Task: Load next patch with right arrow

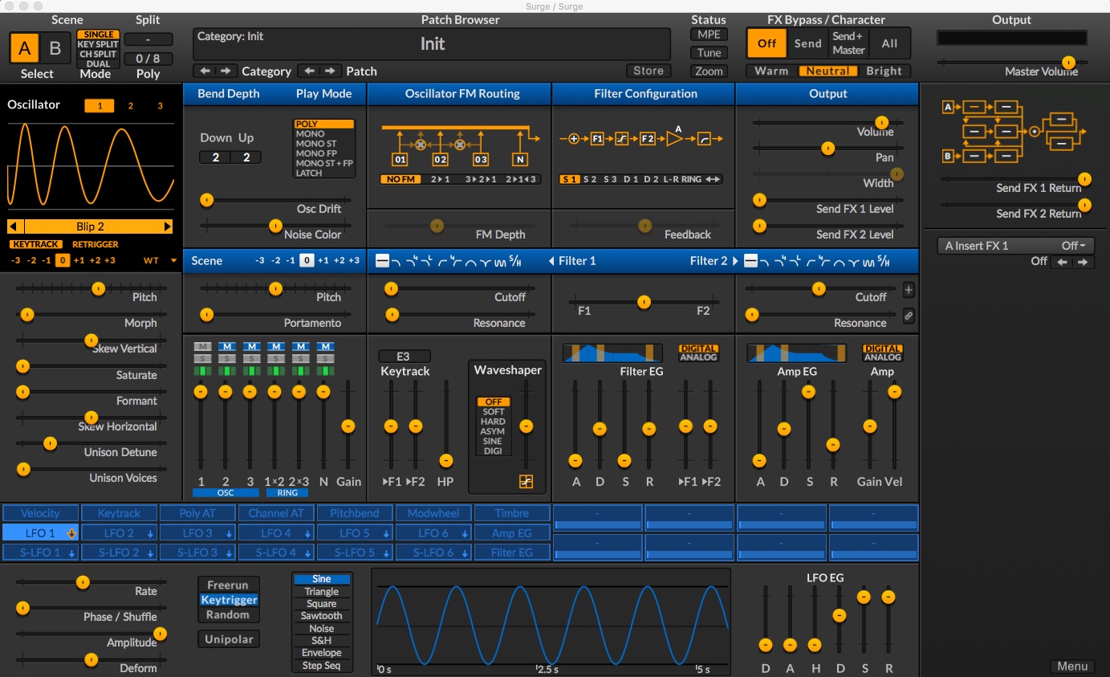Action: pos(330,71)
